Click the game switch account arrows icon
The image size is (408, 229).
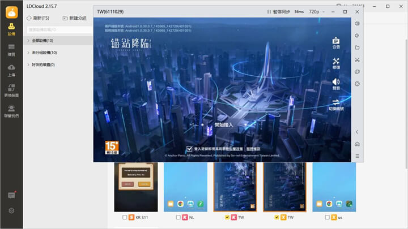click(336, 105)
